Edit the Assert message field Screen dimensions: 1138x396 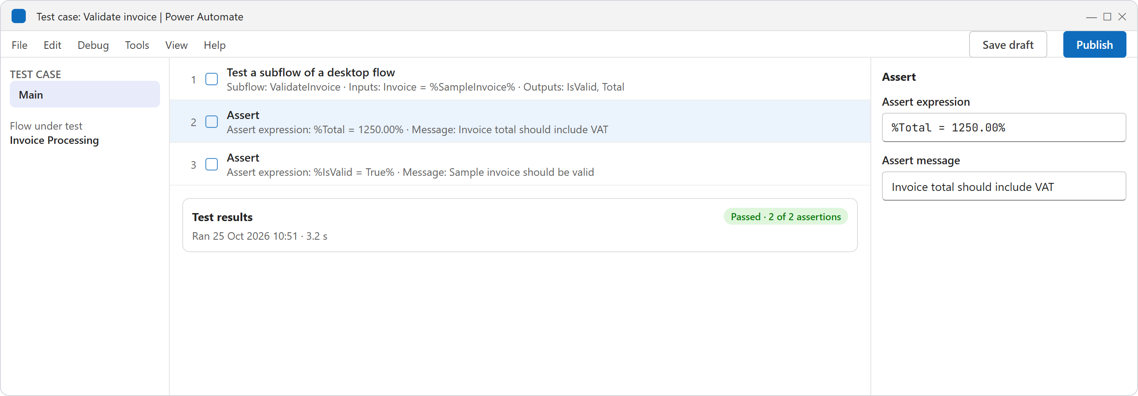coord(1004,186)
